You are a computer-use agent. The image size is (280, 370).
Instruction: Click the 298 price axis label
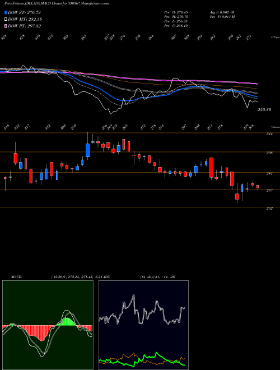pyautogui.click(x=270, y=153)
